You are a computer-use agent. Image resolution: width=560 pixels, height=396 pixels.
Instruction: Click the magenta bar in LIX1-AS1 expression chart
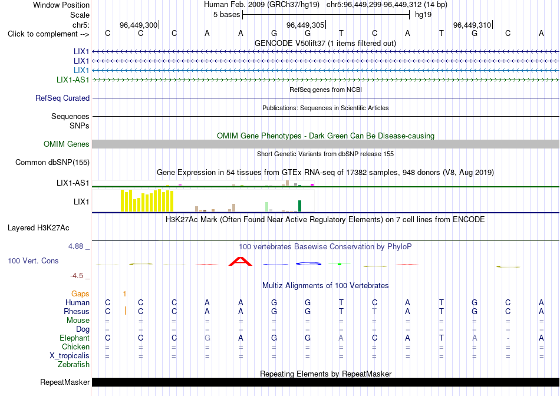pos(312,184)
